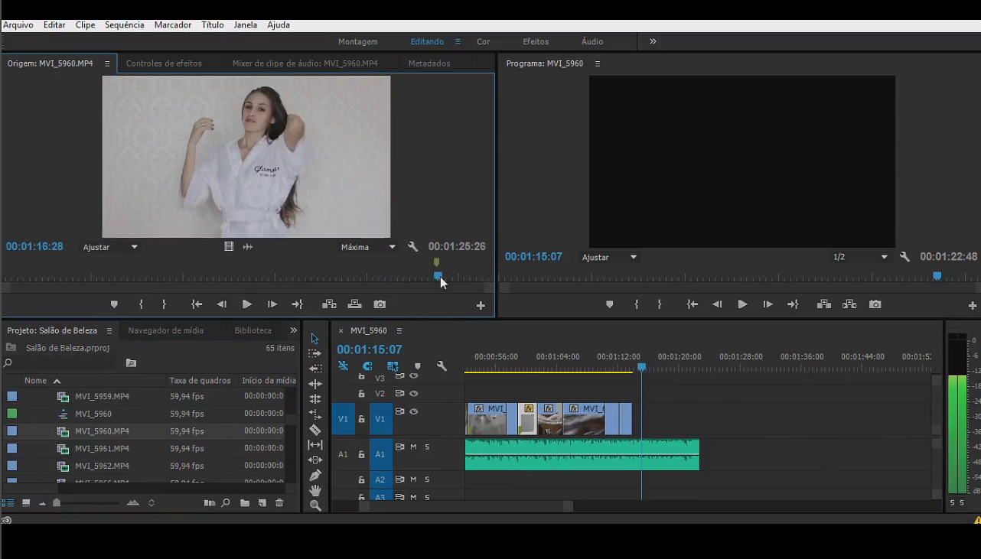Screen dimensions: 981x559
Task: Open Navegador de mídia tab
Action: (x=166, y=330)
